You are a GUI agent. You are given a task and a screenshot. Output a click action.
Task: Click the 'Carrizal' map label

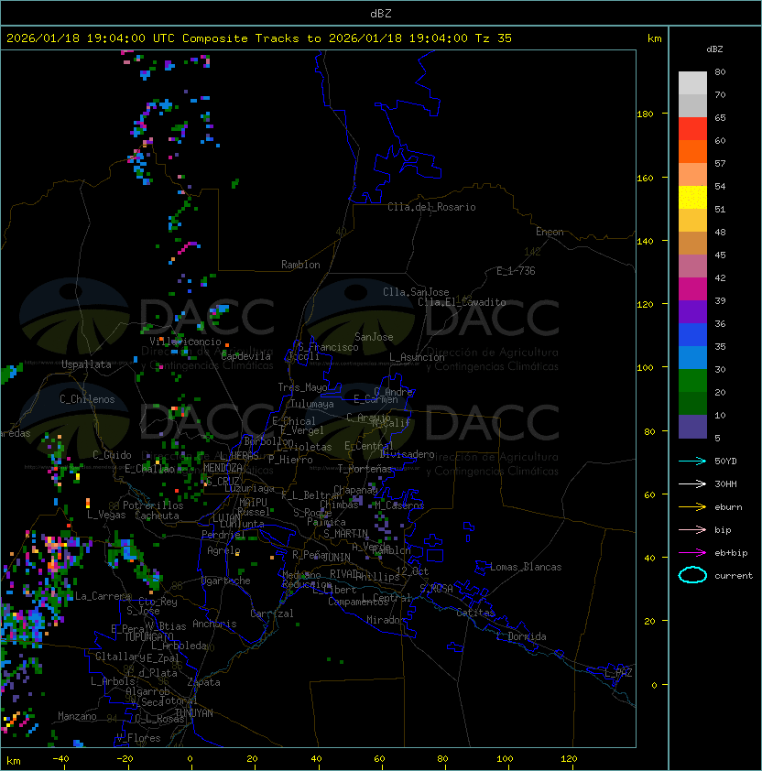[271, 614]
